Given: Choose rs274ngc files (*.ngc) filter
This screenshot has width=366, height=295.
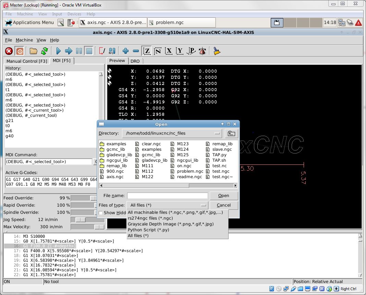Looking at the screenshot, I should 150,218.
